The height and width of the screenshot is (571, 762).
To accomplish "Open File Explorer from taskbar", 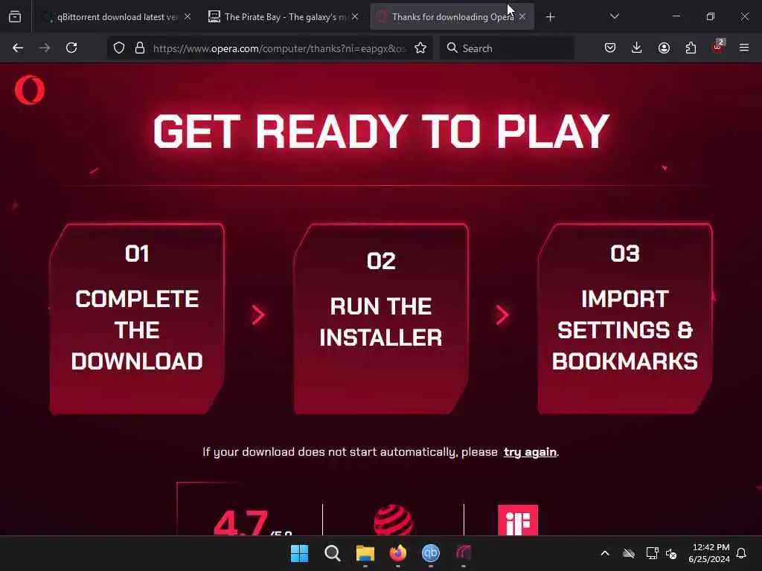I will click(x=365, y=553).
